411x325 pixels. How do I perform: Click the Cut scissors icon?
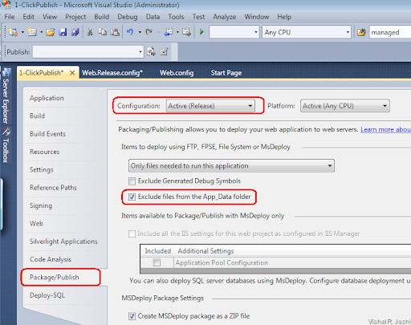pos(90,32)
